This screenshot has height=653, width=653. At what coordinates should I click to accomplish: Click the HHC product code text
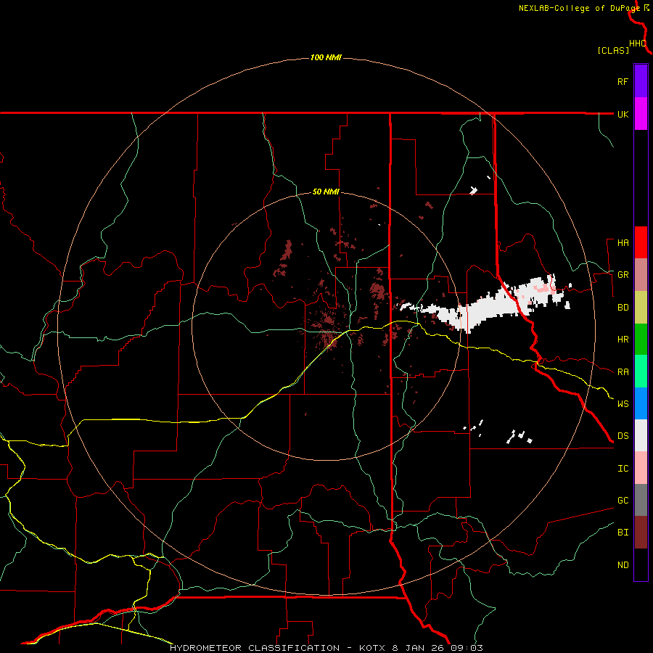tap(638, 43)
